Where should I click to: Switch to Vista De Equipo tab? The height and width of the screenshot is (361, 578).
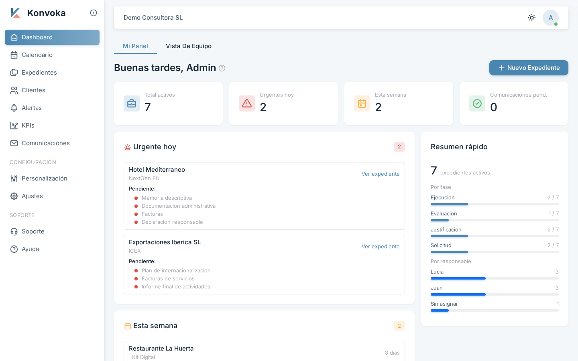tap(189, 46)
